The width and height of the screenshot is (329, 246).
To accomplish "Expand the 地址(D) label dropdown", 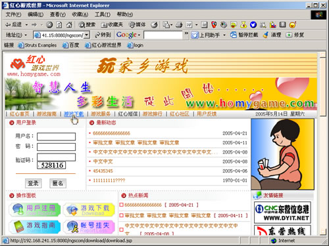I will click(x=26, y=35).
